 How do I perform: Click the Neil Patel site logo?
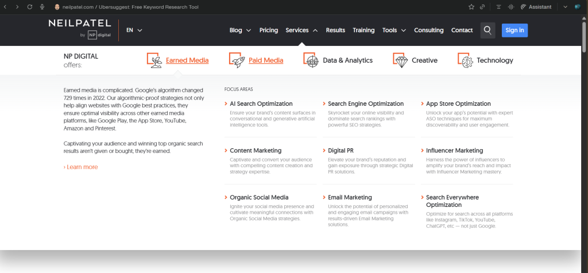[x=80, y=29]
